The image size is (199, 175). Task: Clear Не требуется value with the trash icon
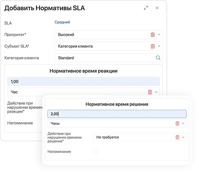[177, 137]
